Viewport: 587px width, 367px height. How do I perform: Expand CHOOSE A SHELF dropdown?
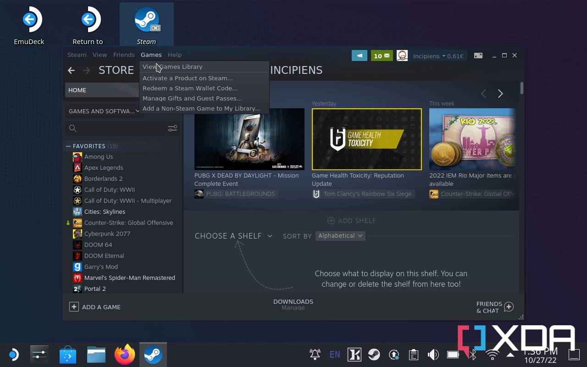[x=233, y=236]
